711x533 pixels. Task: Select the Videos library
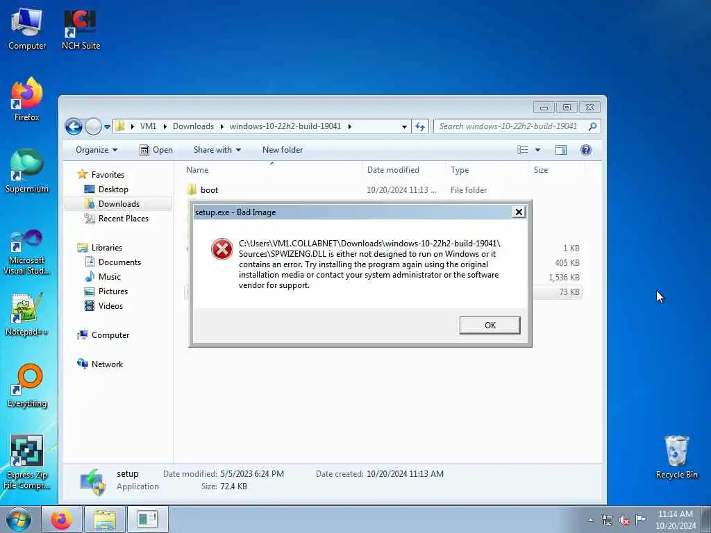(110, 306)
